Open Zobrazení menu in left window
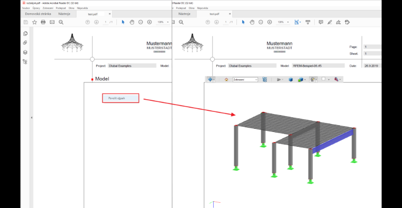 (x=48, y=8)
